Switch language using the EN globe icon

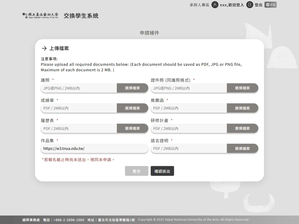pyautogui.click(x=270, y=5)
